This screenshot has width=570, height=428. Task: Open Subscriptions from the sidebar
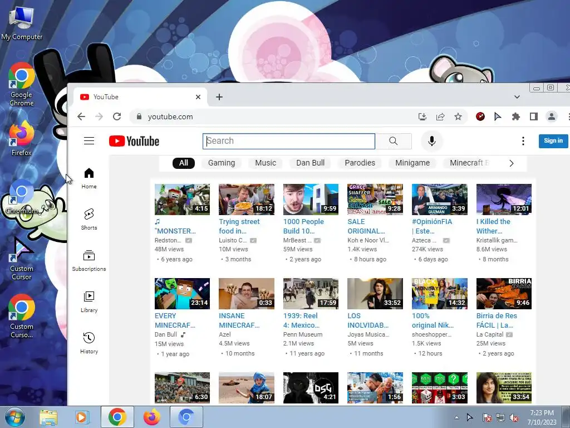point(89,261)
